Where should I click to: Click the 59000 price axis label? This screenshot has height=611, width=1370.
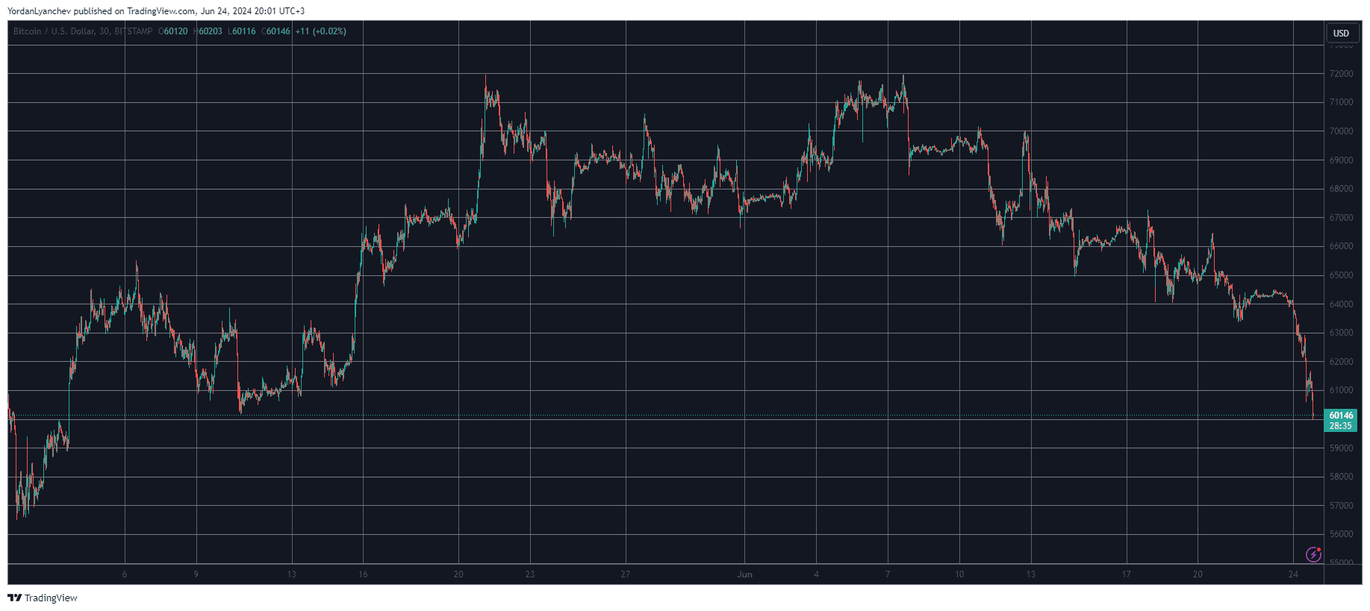[1341, 448]
